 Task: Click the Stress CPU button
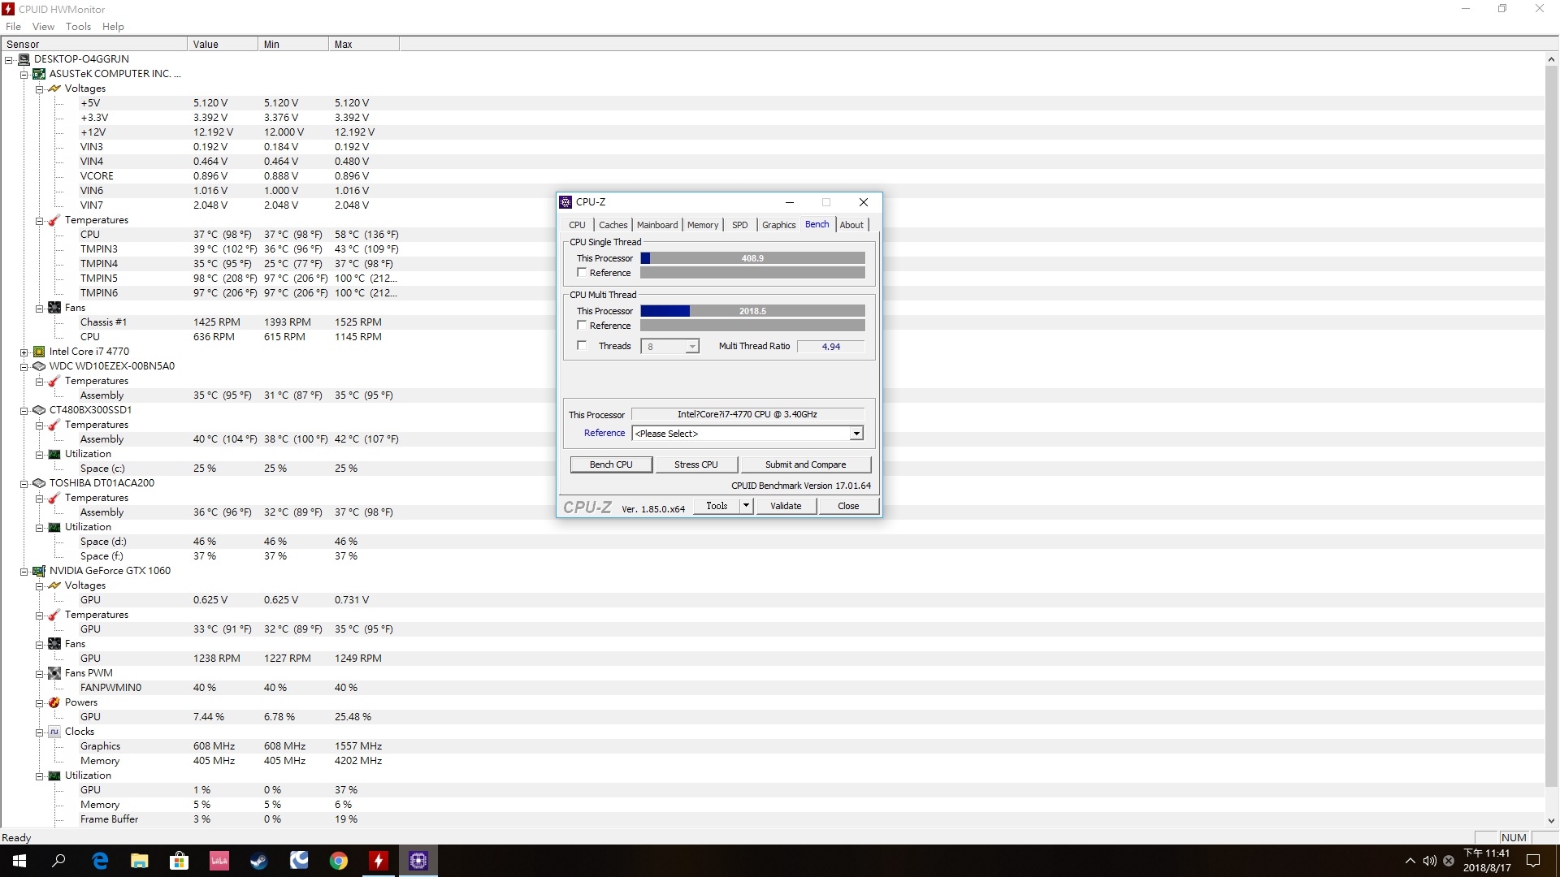click(x=696, y=464)
